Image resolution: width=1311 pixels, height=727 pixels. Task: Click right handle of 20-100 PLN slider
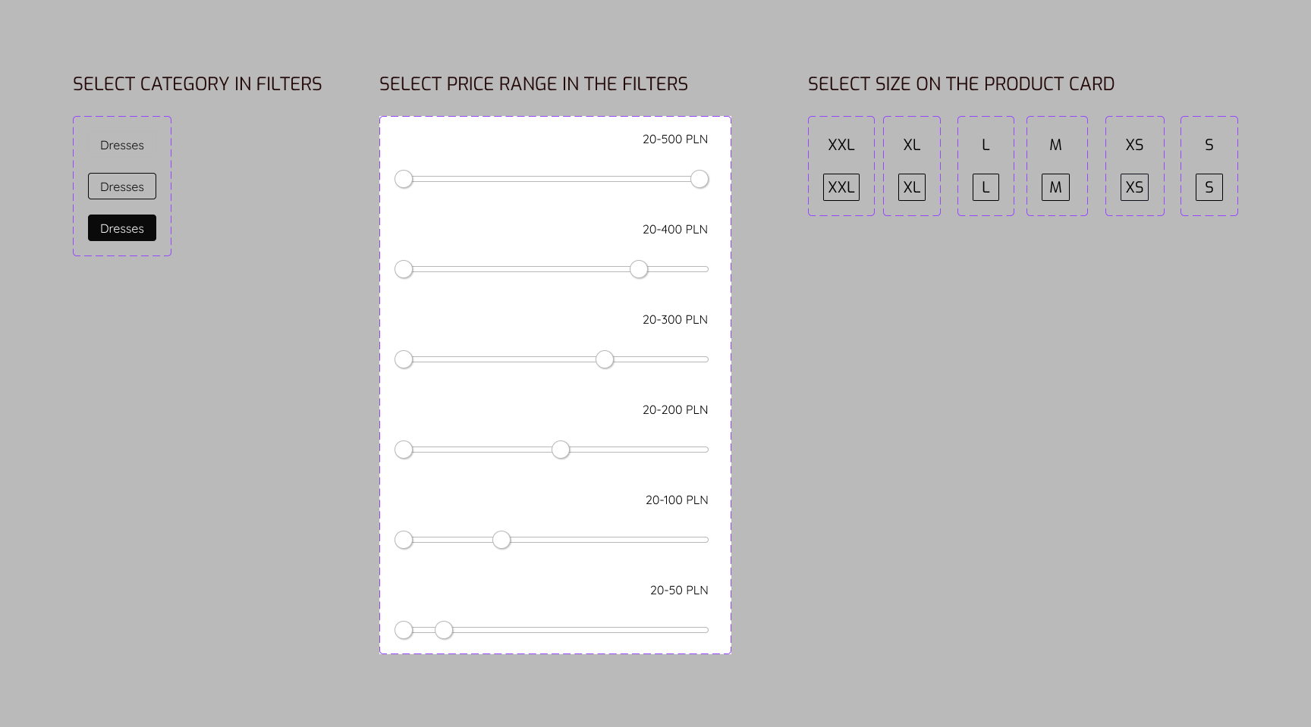click(501, 540)
